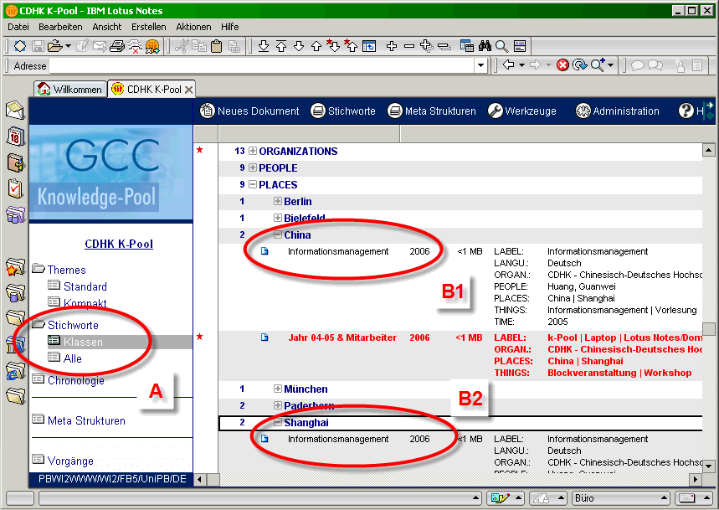
Task: Click the magnifying glass search toolbar icon
Action: pyautogui.click(x=501, y=46)
